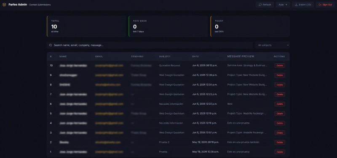Click the Quotation Request subject cell

(x=170, y=65)
